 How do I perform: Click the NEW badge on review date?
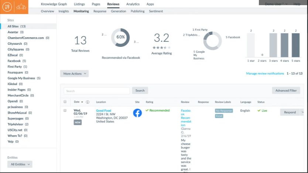pyautogui.click(x=78, y=122)
